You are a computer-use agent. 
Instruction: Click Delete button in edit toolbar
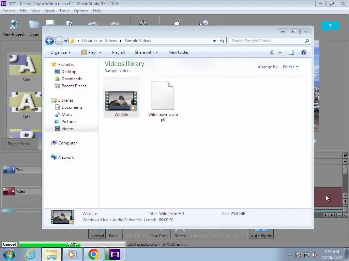click(x=180, y=234)
